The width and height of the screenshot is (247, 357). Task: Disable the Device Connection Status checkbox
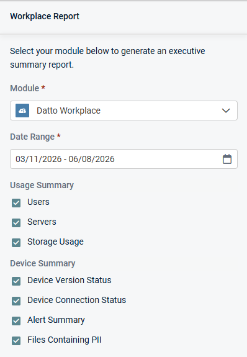[16, 301]
